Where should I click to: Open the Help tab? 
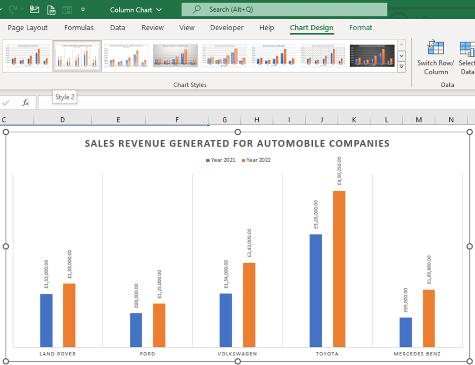267,28
